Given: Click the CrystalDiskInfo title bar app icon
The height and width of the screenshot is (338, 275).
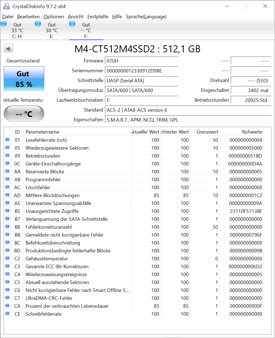Looking at the screenshot, I should 7,6.
